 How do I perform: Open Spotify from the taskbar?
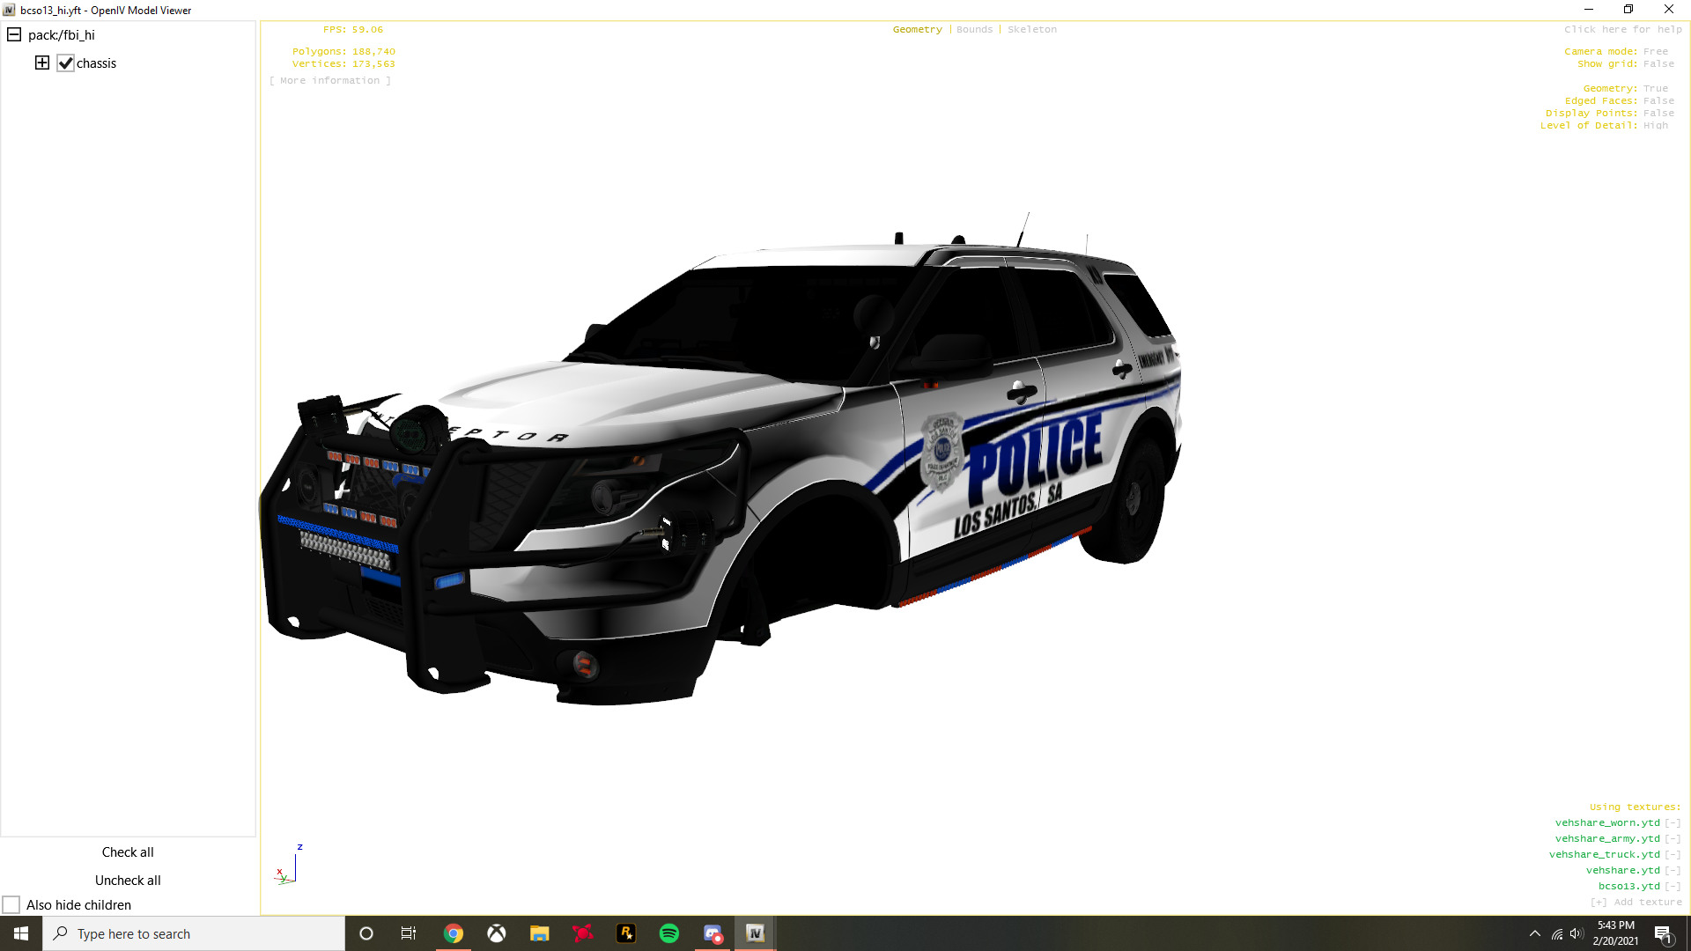point(669,933)
